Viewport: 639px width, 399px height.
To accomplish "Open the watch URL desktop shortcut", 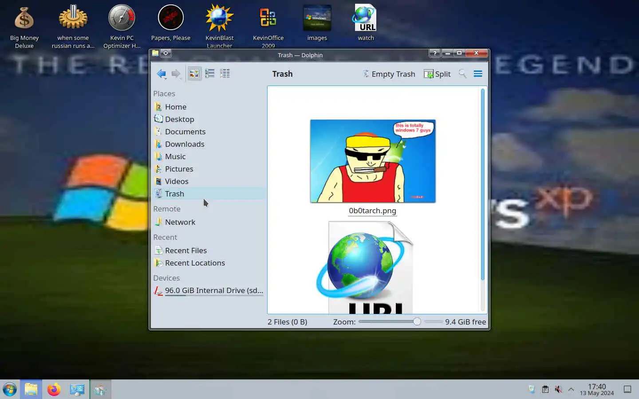I will point(366,23).
